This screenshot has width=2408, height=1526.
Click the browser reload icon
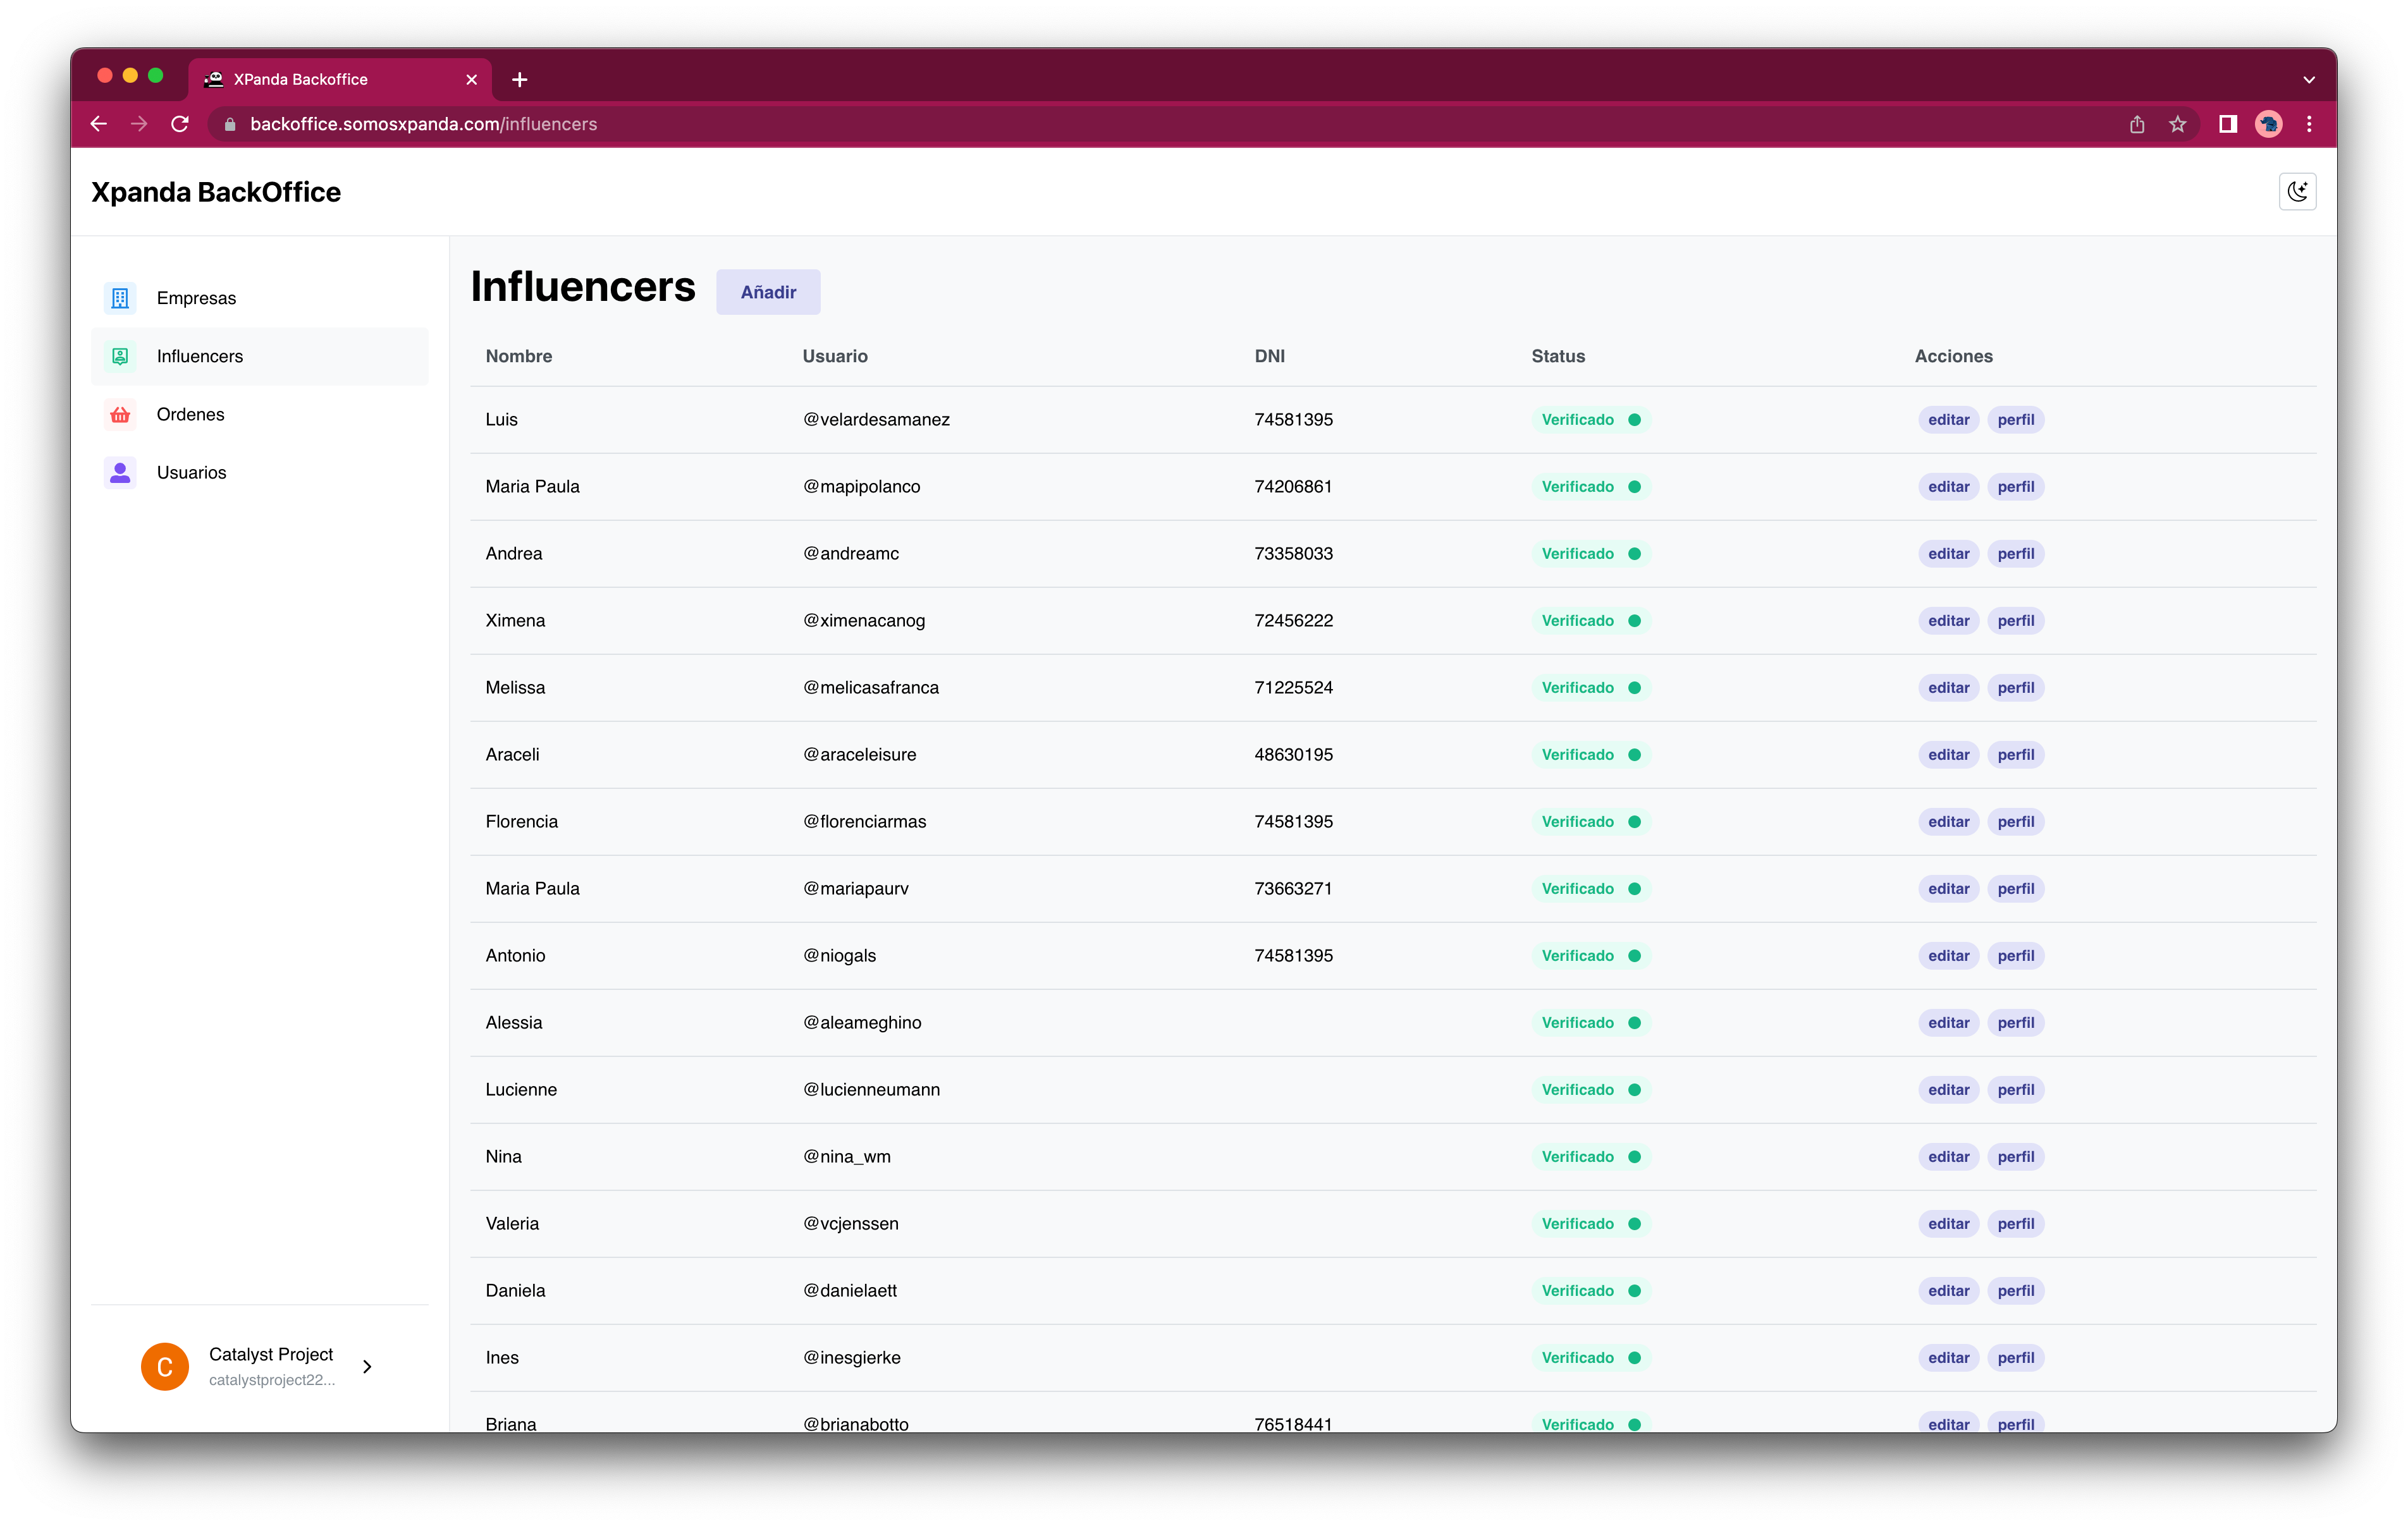[x=180, y=124]
